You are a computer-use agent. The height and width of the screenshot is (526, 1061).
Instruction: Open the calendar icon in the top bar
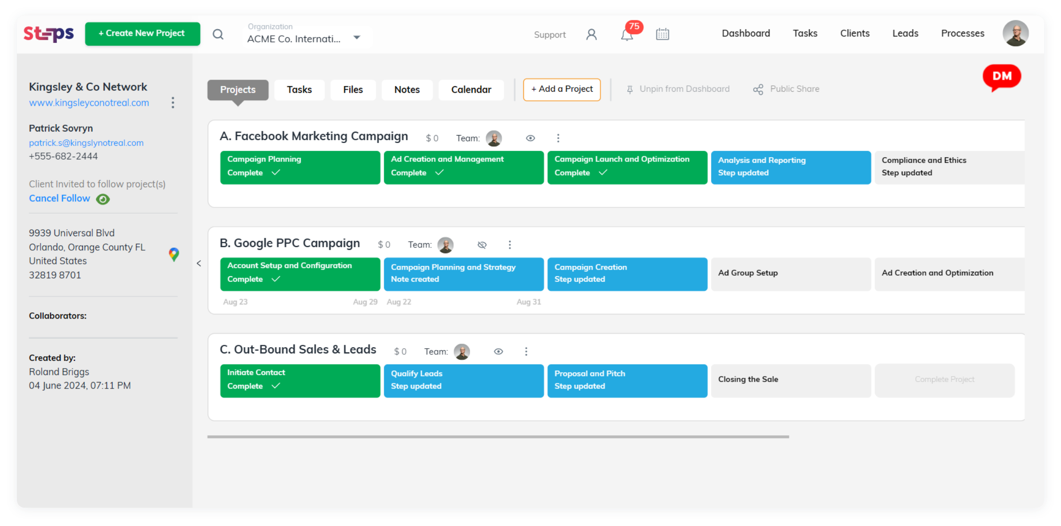pos(662,34)
